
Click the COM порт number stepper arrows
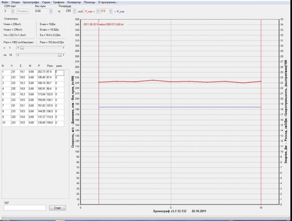point(13,11)
